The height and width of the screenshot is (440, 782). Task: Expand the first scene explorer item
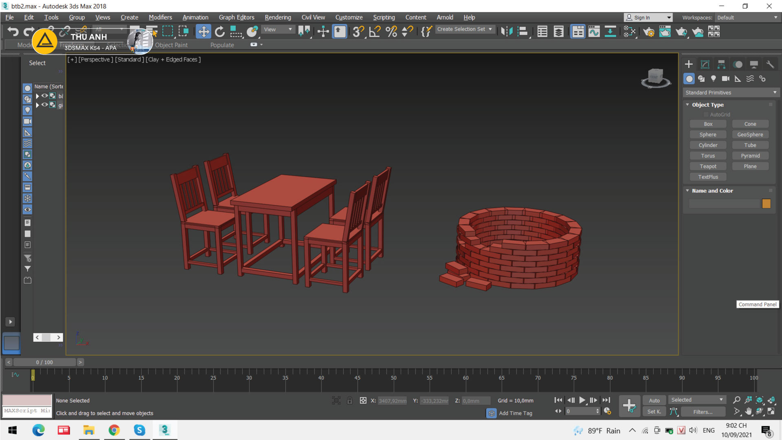coord(37,96)
